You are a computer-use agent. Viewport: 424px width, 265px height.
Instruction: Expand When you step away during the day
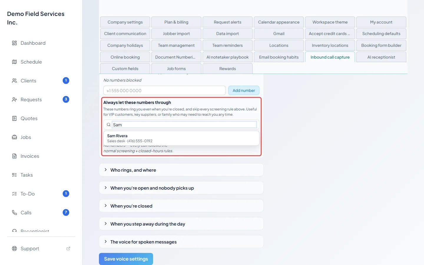(181, 224)
